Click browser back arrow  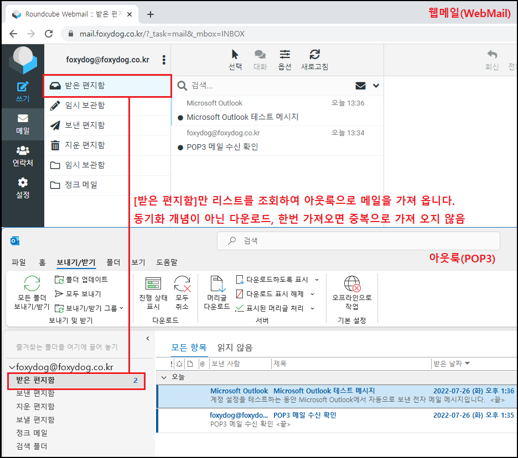13,34
